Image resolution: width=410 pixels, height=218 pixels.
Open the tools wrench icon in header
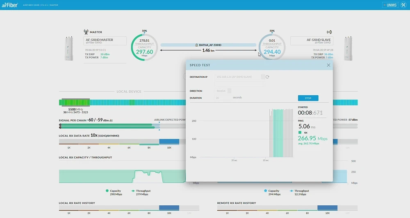(x=404, y=5)
